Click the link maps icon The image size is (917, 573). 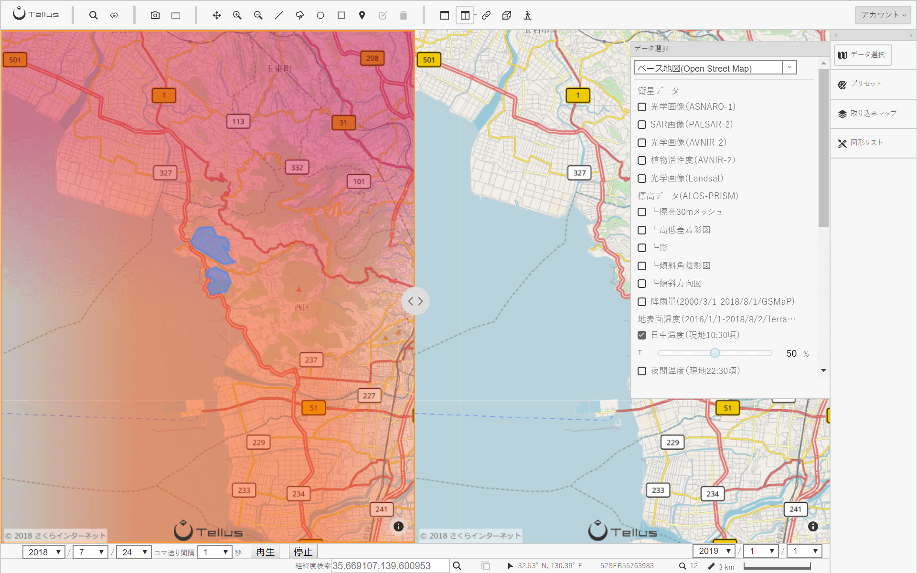click(x=486, y=15)
